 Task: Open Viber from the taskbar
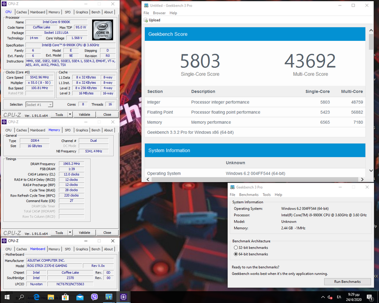click(x=94, y=297)
